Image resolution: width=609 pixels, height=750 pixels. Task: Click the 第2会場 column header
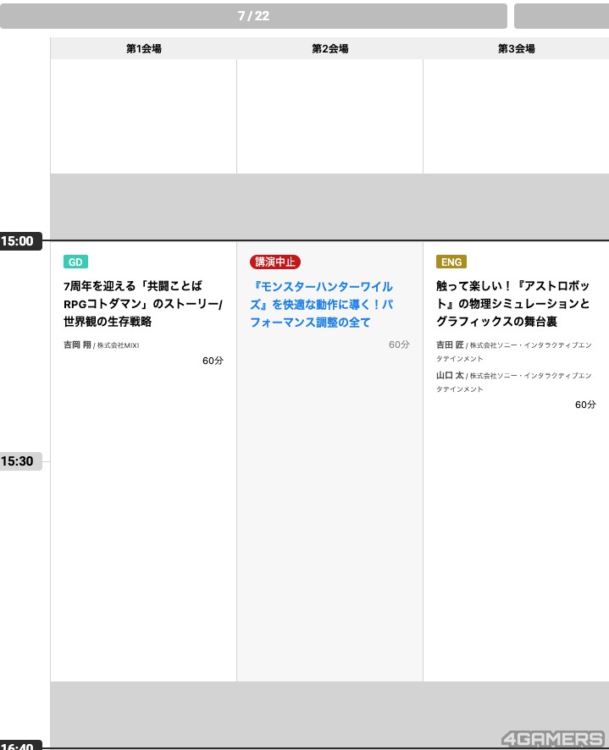click(x=329, y=48)
